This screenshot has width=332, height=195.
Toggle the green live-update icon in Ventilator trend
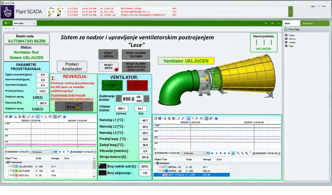pyautogui.click(x=233, y=153)
